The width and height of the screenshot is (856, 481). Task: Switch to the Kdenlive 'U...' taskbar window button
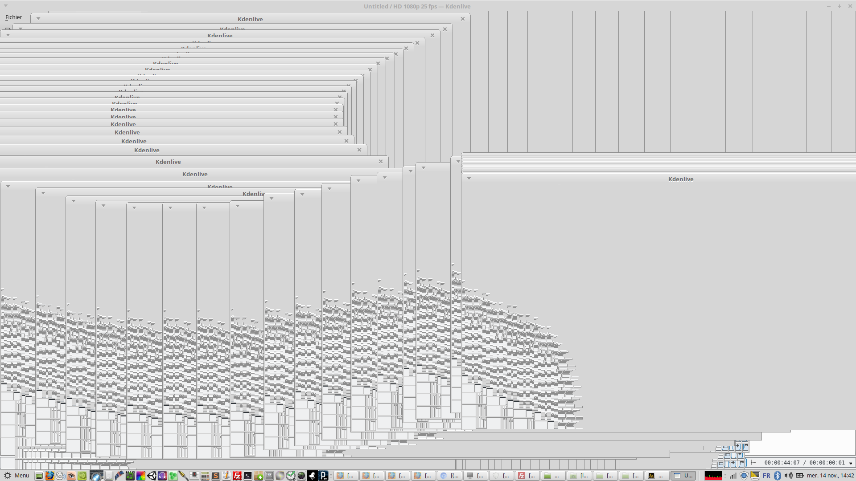[683, 476]
